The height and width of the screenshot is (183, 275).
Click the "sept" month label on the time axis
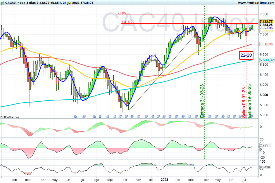click(x=110, y=180)
